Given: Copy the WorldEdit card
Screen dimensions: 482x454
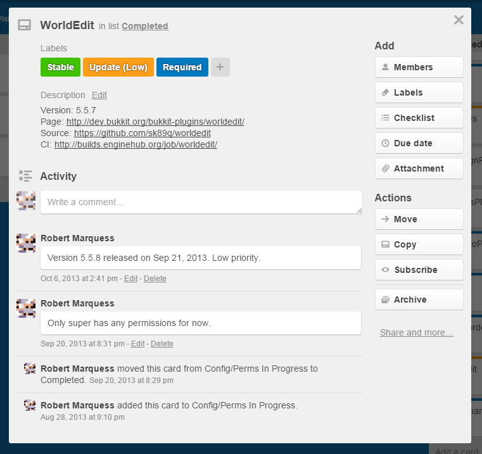Looking at the screenshot, I should point(419,244).
